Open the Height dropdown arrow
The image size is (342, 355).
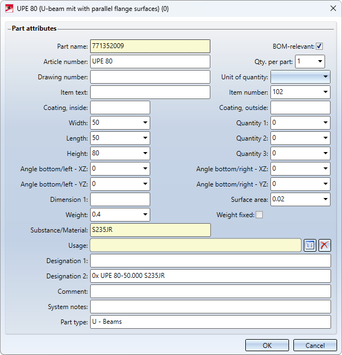point(145,153)
